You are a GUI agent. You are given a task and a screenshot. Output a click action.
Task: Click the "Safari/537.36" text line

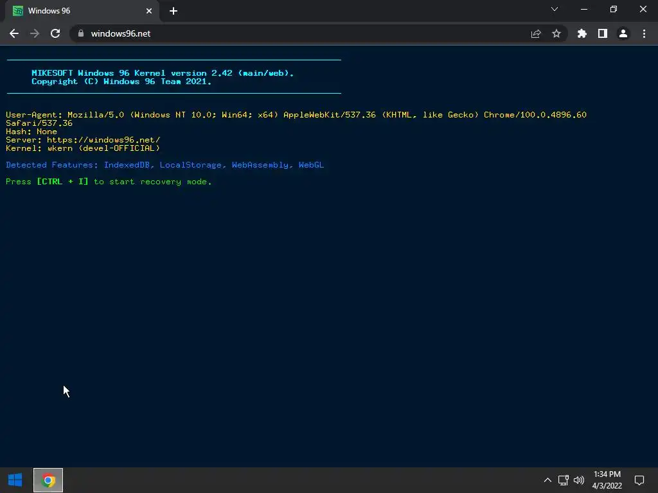click(39, 123)
